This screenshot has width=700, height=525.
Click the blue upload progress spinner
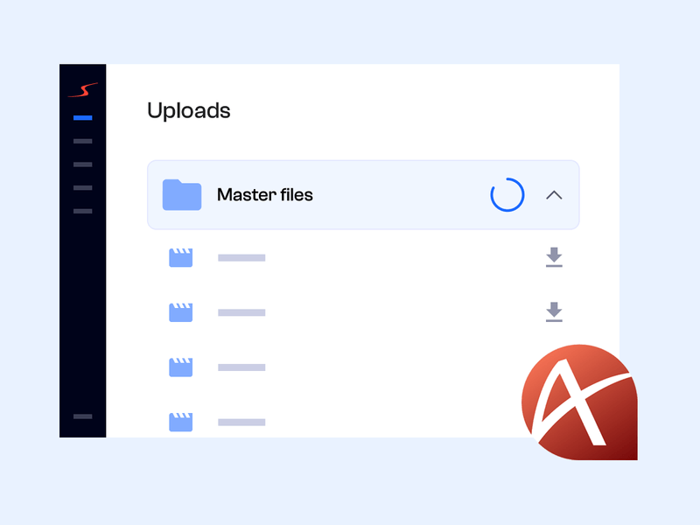(x=507, y=195)
